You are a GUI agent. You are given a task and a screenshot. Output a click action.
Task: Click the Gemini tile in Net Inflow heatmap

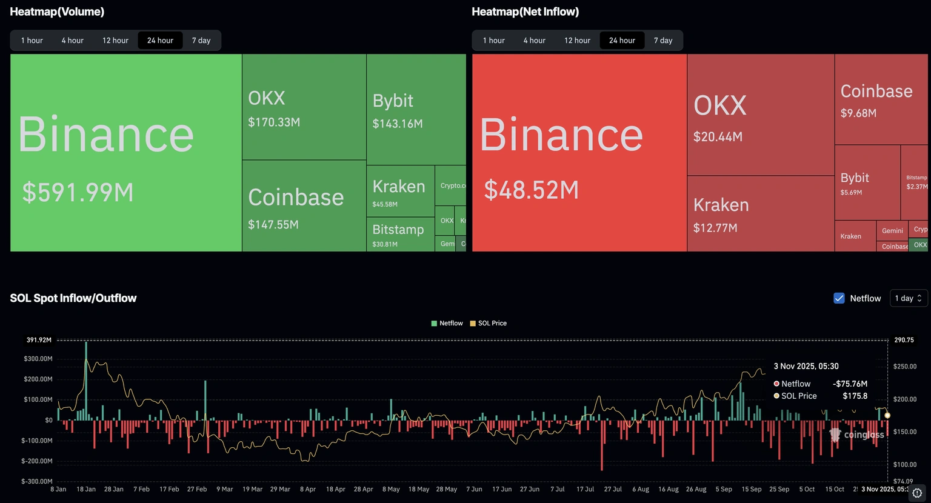(x=892, y=230)
